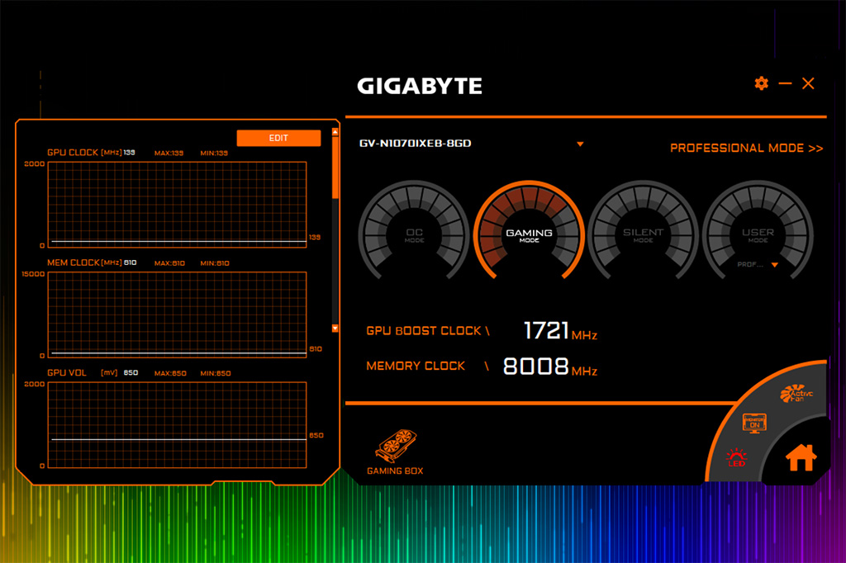Click the MEM CLOCK graph

click(177, 315)
